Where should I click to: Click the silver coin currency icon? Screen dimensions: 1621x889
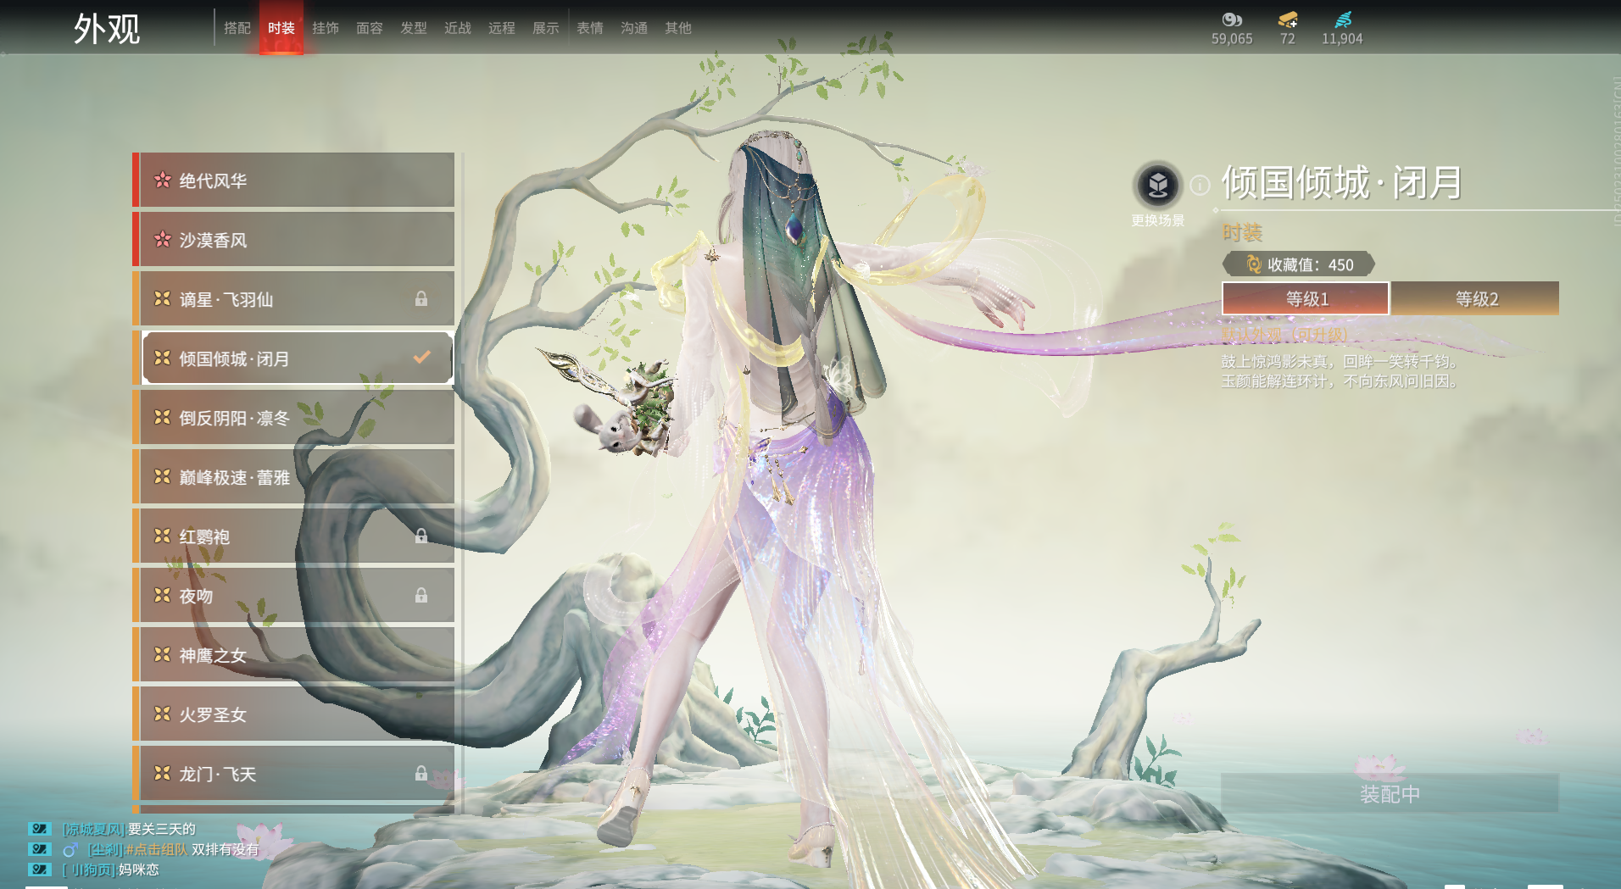coord(1231,19)
